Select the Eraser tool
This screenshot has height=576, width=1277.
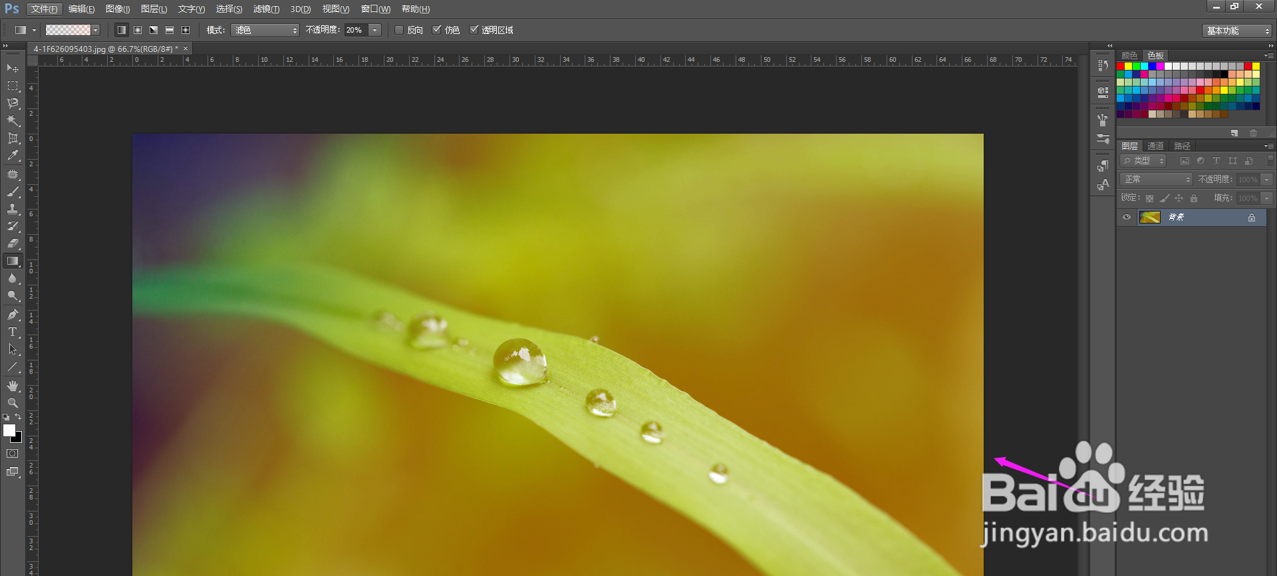(x=13, y=243)
